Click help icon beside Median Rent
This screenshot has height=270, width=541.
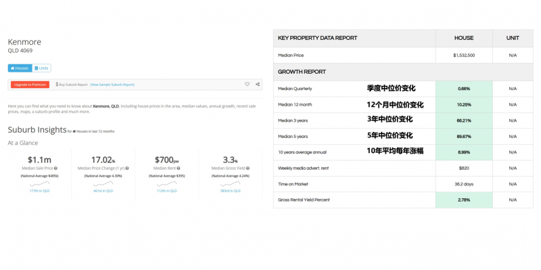coord(179,168)
